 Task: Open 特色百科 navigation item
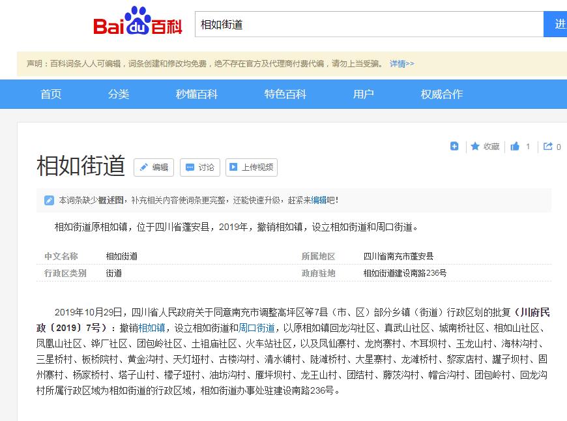coord(285,94)
